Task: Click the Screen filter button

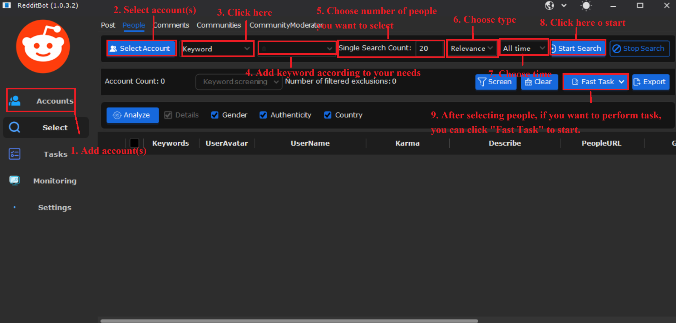Action: coord(495,82)
